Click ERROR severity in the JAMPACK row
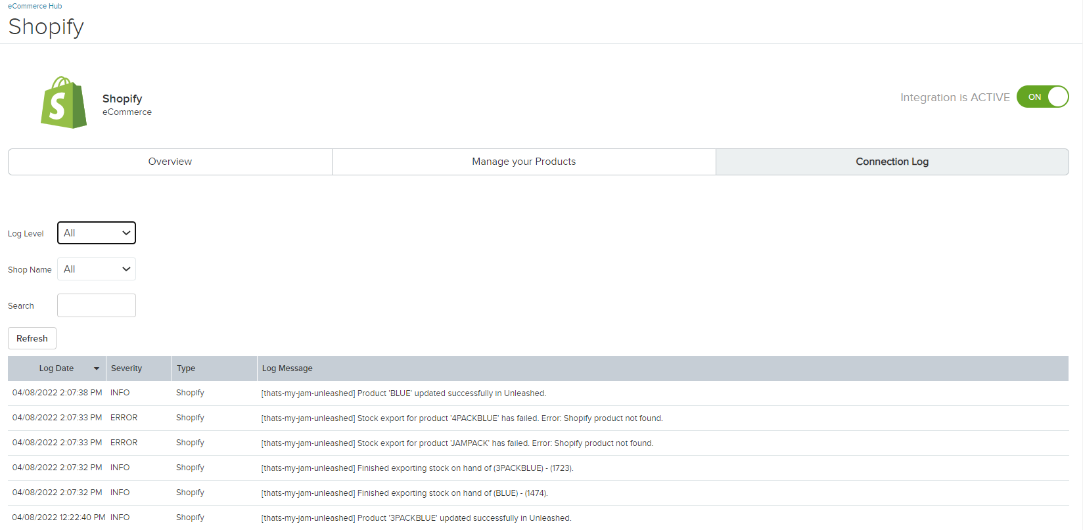Viewport: 1083px width, 530px height. pos(124,443)
